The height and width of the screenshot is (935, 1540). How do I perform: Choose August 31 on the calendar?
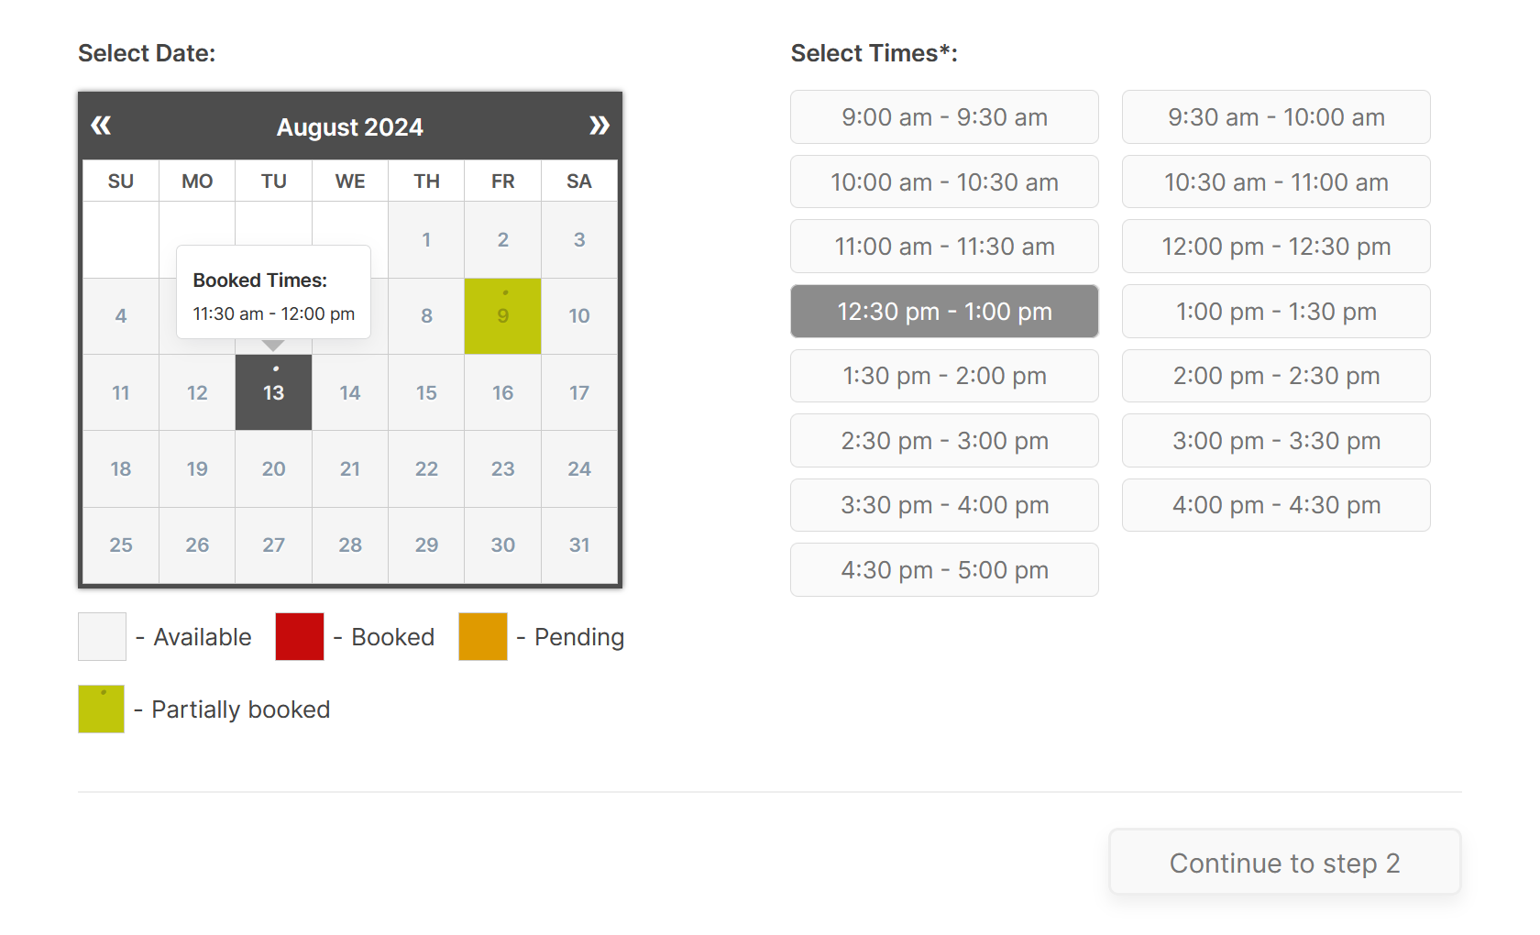click(579, 545)
